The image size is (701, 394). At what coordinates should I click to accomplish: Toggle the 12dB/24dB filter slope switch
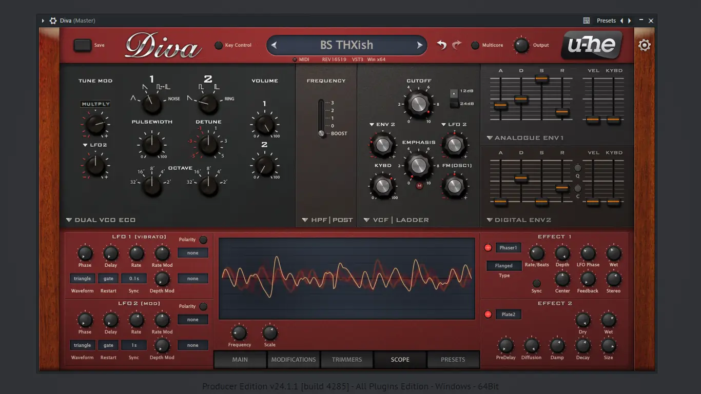point(454,98)
